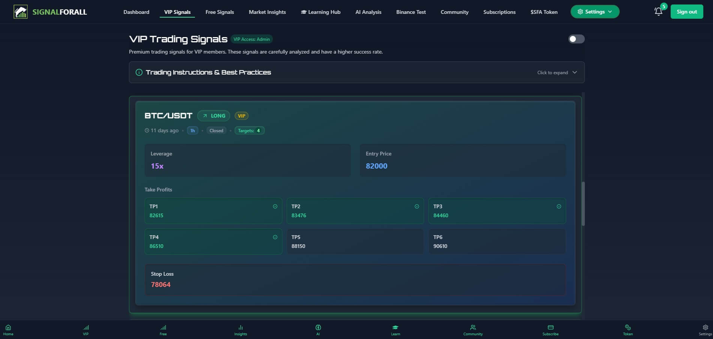Click the Sign out button
This screenshot has width=713, height=339.
687,12
